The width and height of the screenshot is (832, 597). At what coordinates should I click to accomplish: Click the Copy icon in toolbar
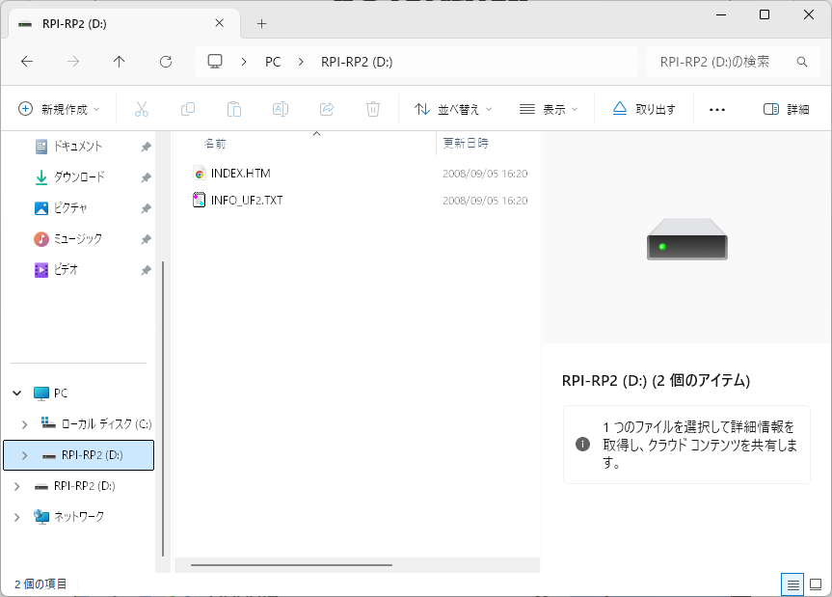click(x=188, y=109)
